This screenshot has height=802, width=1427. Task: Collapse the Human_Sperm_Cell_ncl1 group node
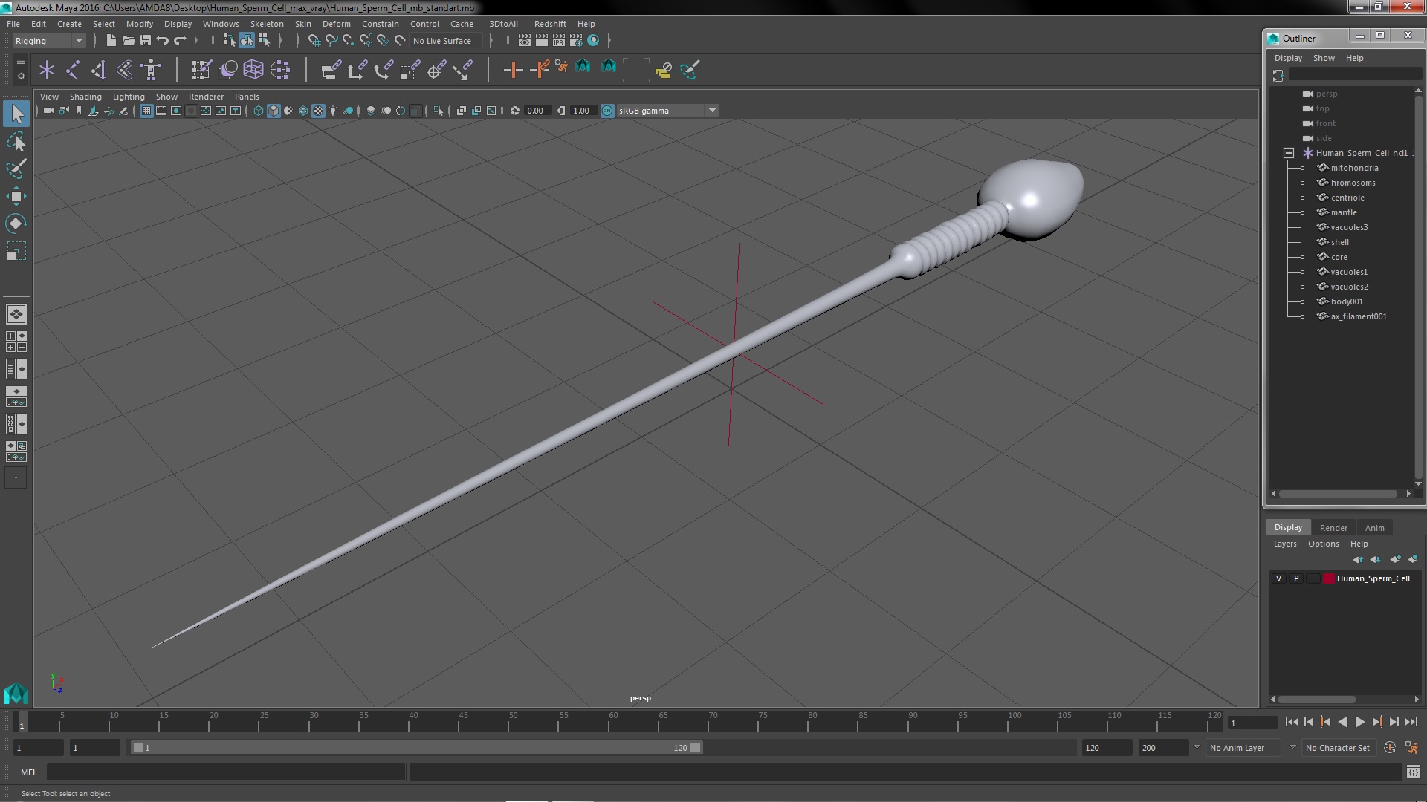click(x=1289, y=153)
